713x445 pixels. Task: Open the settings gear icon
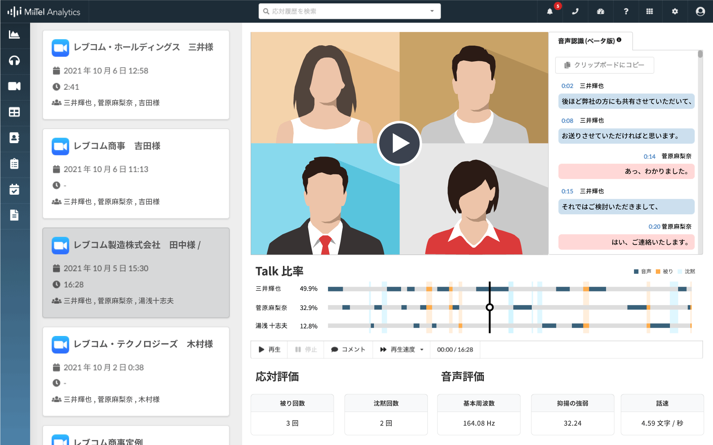tap(675, 11)
